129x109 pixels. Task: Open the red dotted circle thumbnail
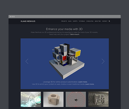tap(76, 99)
